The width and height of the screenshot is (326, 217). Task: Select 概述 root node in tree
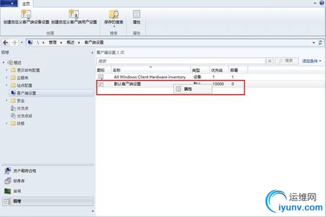pos(18,62)
